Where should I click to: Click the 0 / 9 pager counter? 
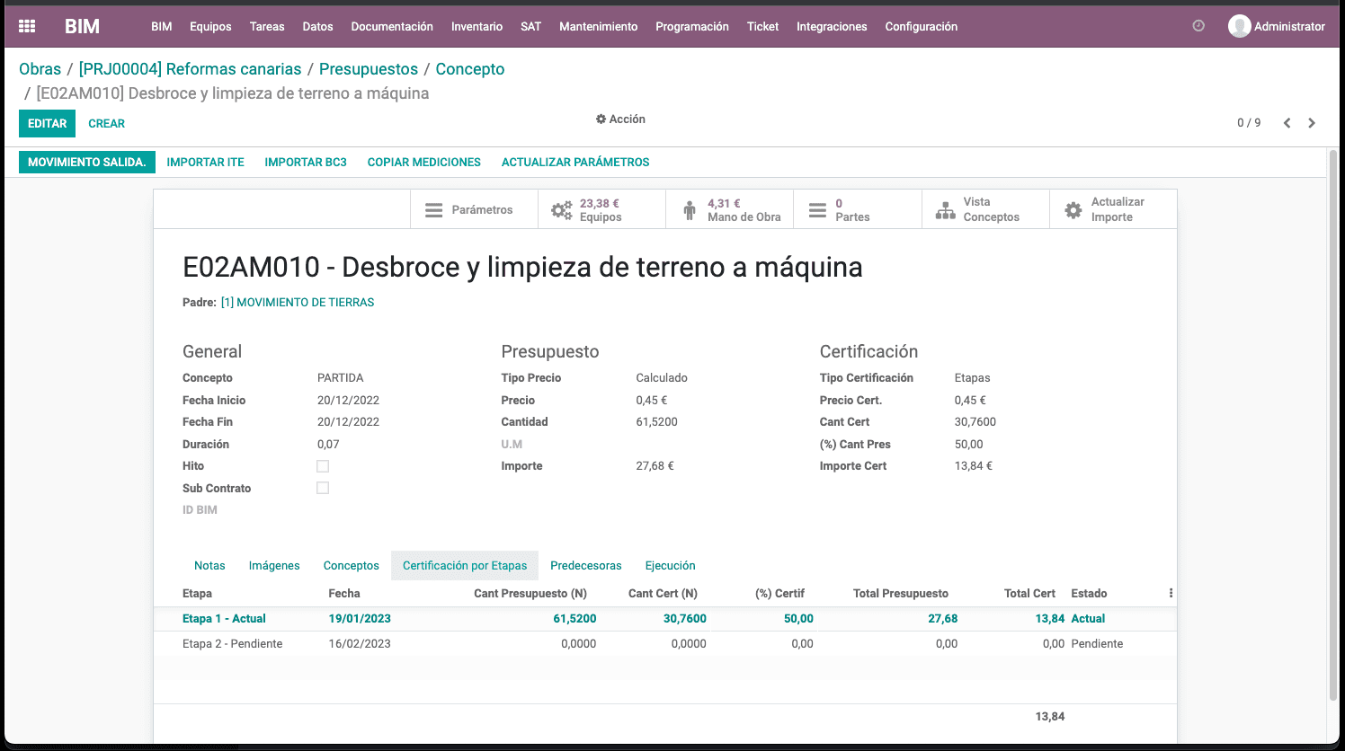[1249, 123]
